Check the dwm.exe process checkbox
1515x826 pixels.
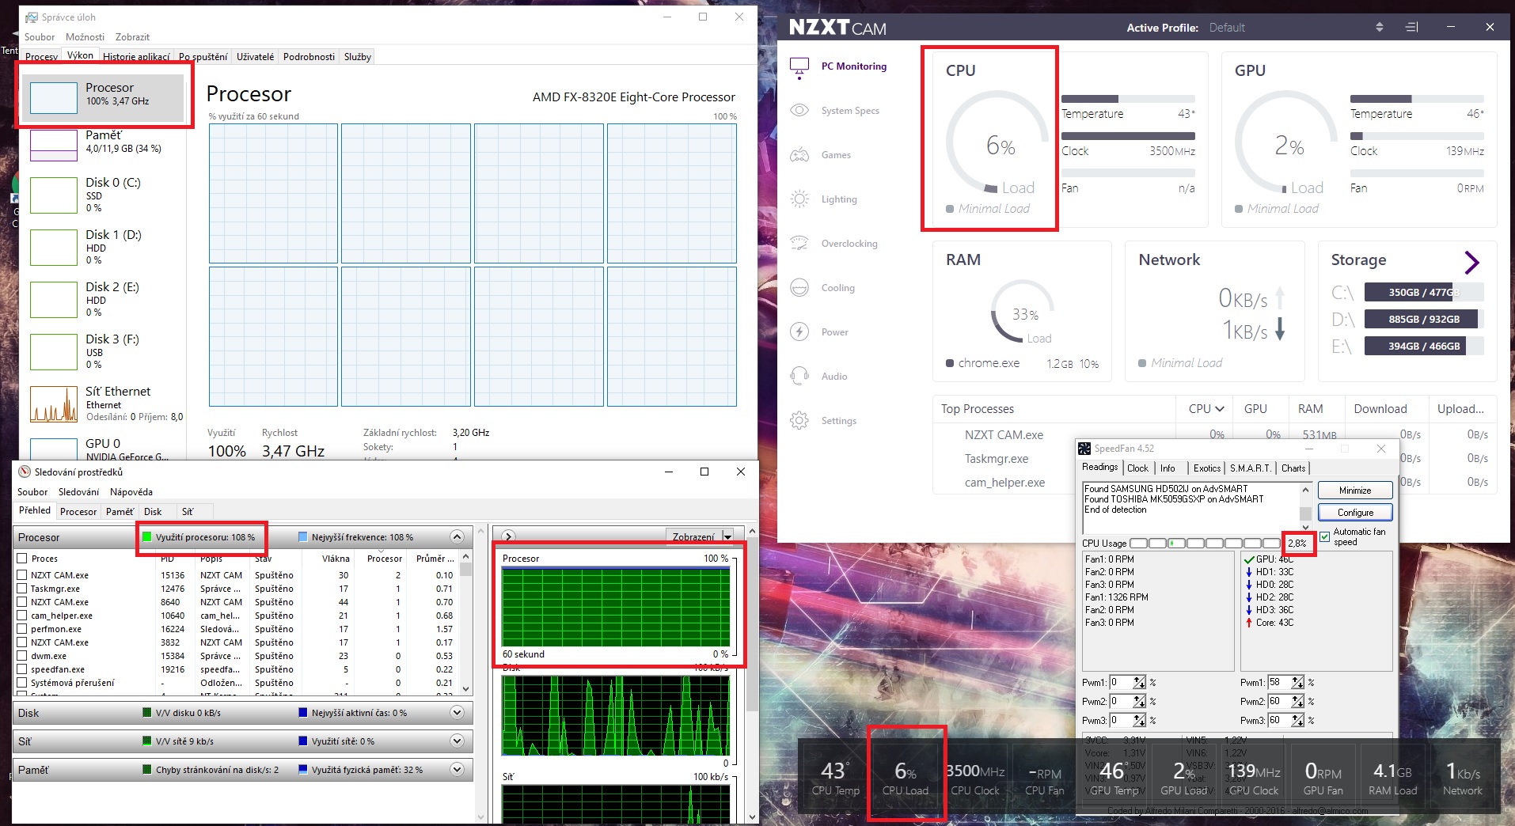(x=22, y=656)
